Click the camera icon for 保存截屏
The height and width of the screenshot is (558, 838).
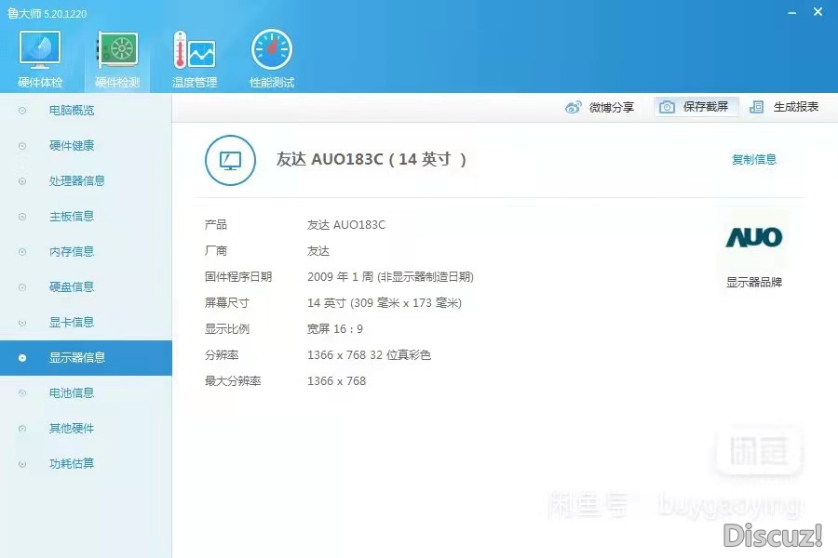[x=667, y=107]
